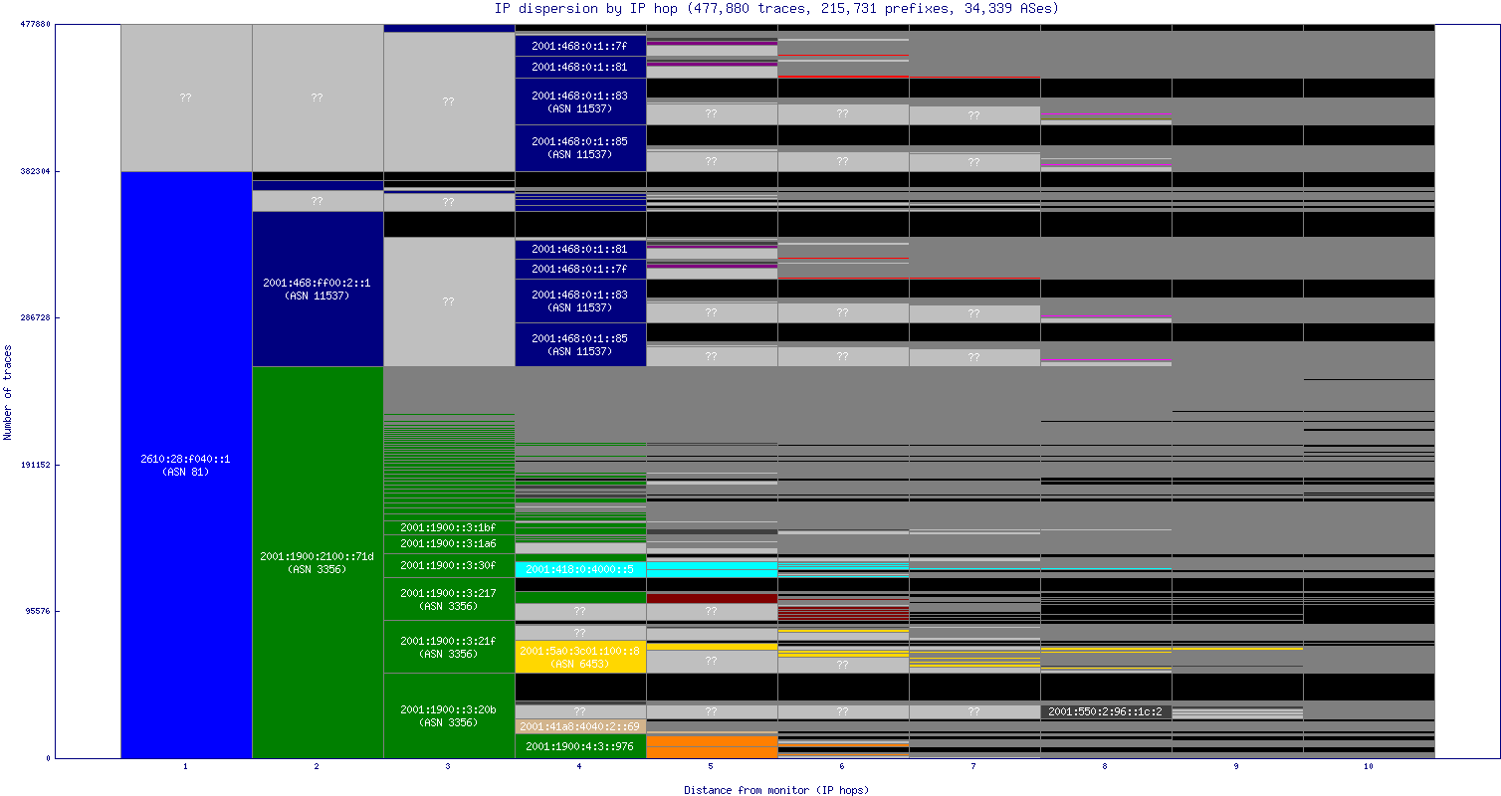The width and height of the screenshot is (1501, 796).
Task: Click the Number of traces axis label
Action: [8, 393]
